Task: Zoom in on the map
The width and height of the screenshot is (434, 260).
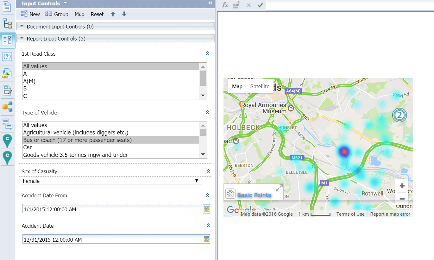Action: click(x=402, y=186)
